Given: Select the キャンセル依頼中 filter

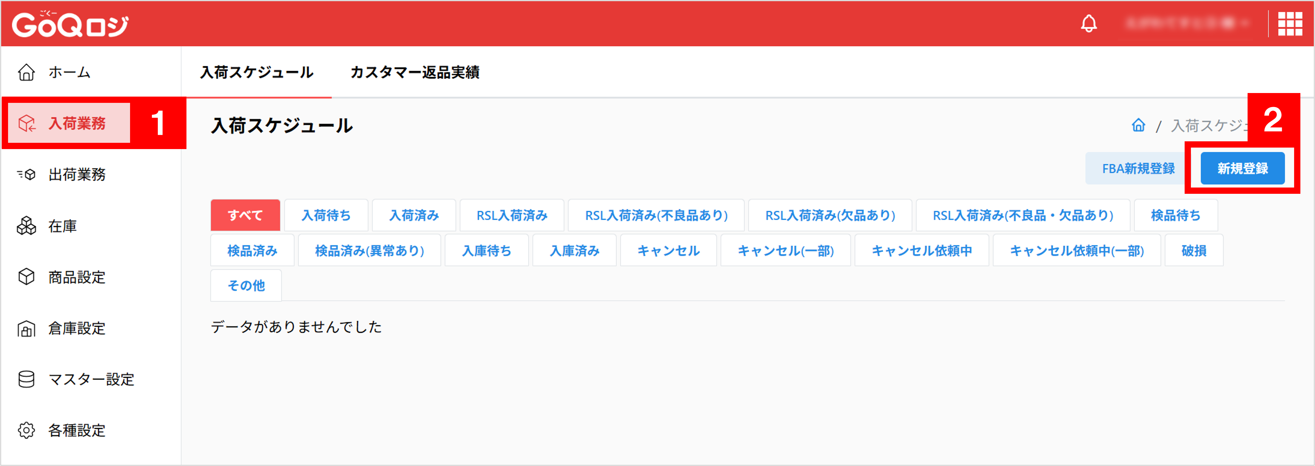Looking at the screenshot, I should (922, 251).
